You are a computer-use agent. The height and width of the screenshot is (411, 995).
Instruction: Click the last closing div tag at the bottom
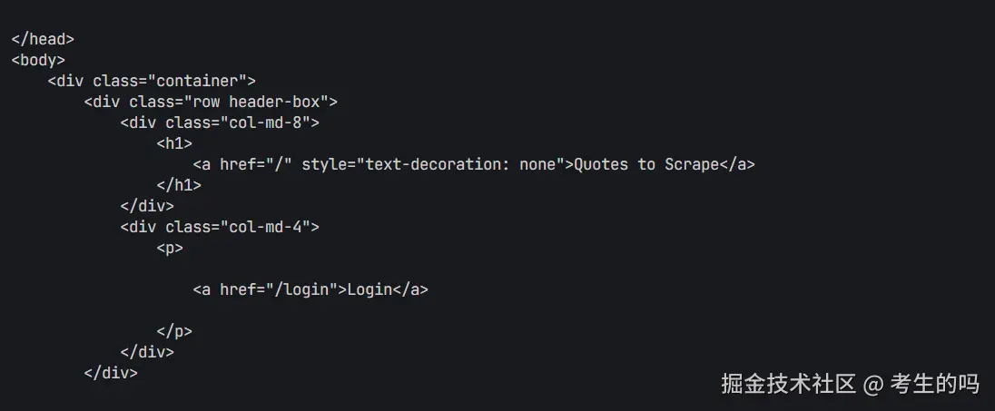click(x=110, y=373)
